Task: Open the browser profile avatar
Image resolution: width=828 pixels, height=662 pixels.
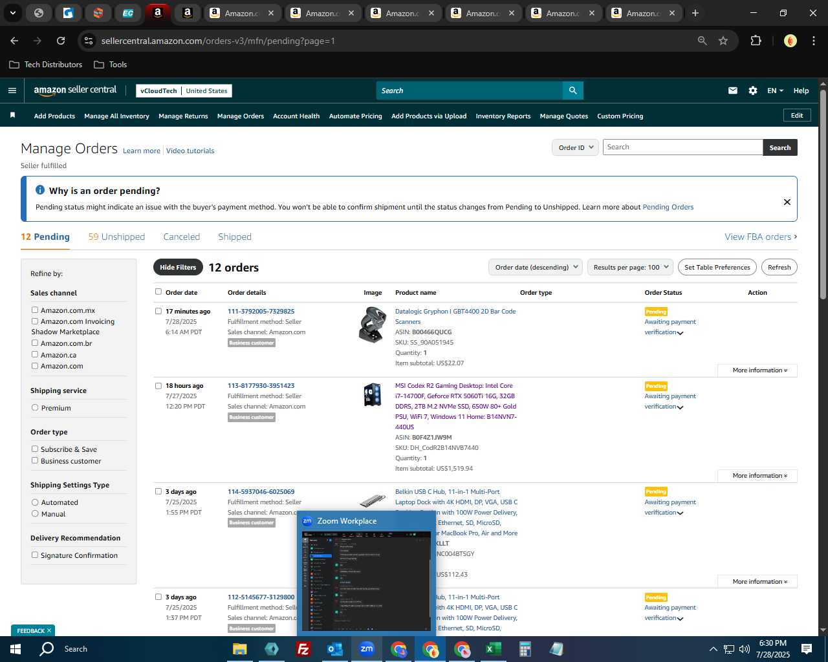Action: click(790, 41)
